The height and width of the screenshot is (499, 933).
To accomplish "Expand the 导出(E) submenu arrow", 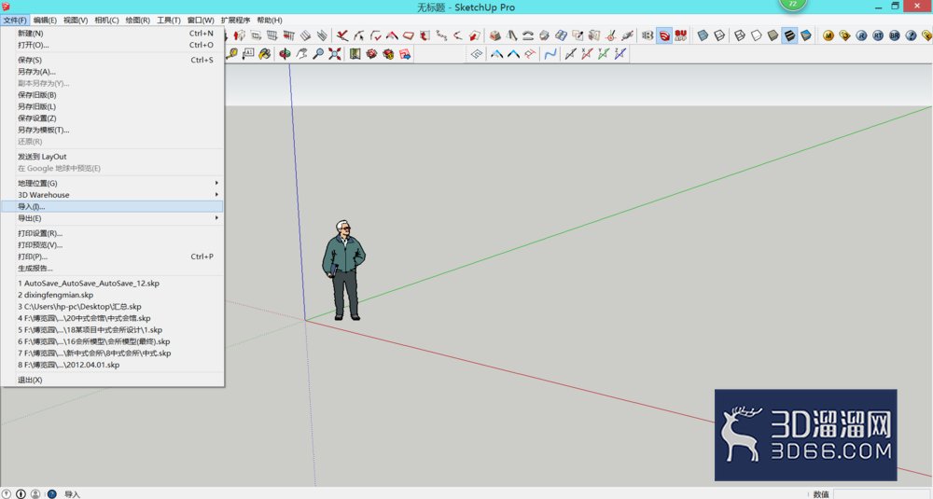I will coord(216,218).
